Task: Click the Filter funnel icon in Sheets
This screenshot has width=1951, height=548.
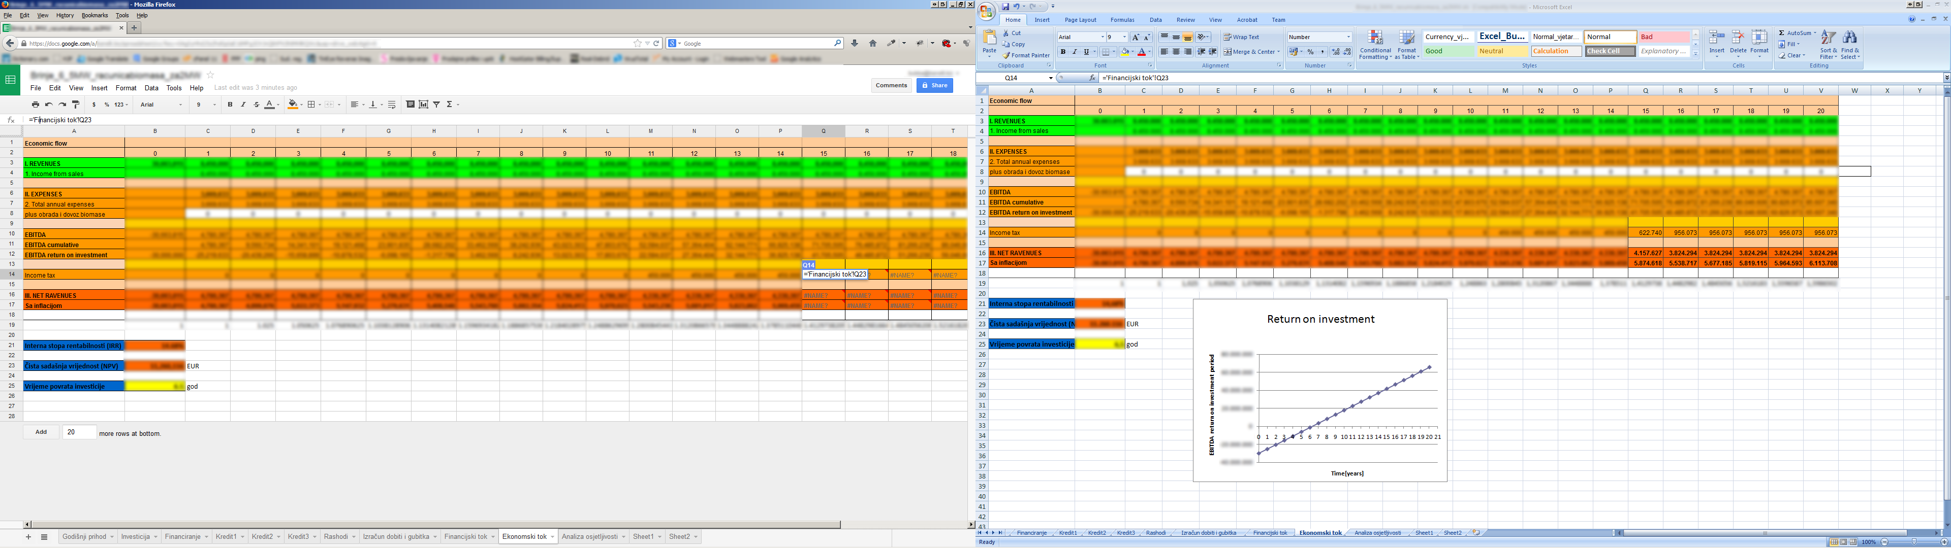Action: (x=436, y=105)
